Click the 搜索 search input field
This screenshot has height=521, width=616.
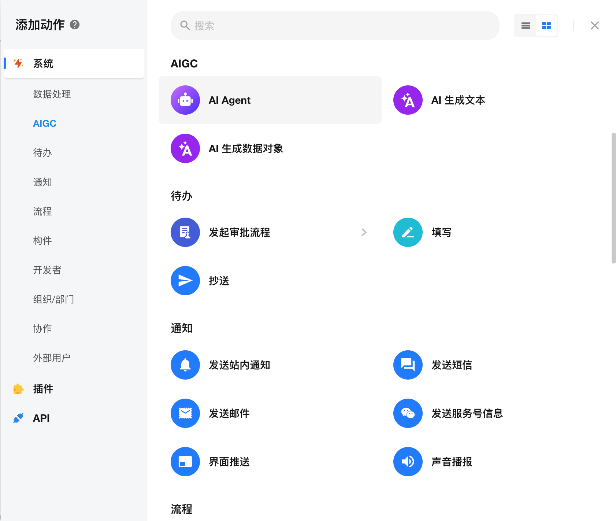point(335,26)
